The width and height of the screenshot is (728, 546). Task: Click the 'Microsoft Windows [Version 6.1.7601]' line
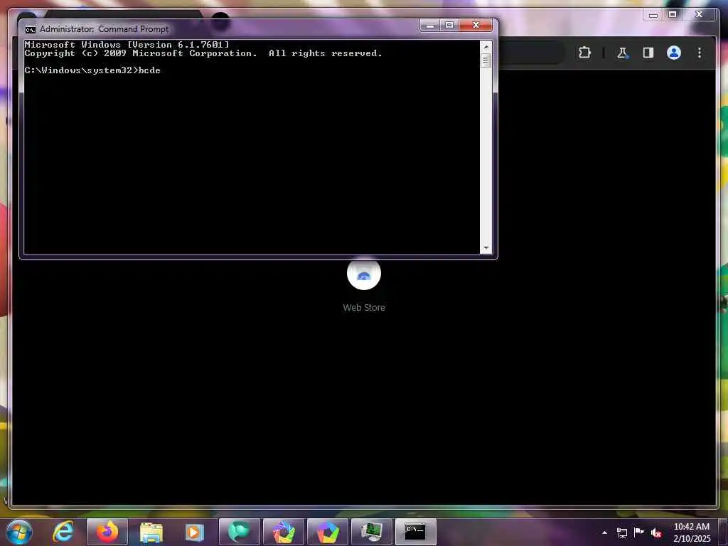[x=127, y=45]
